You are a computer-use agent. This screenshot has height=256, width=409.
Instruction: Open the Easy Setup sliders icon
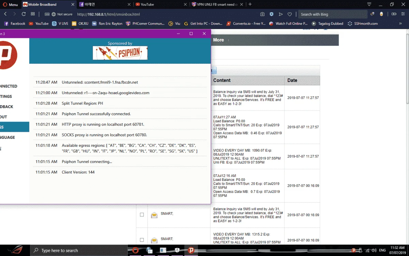(x=403, y=14)
